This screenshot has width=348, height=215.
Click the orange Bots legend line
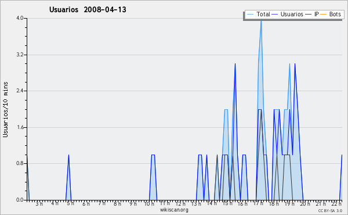tap(324, 15)
